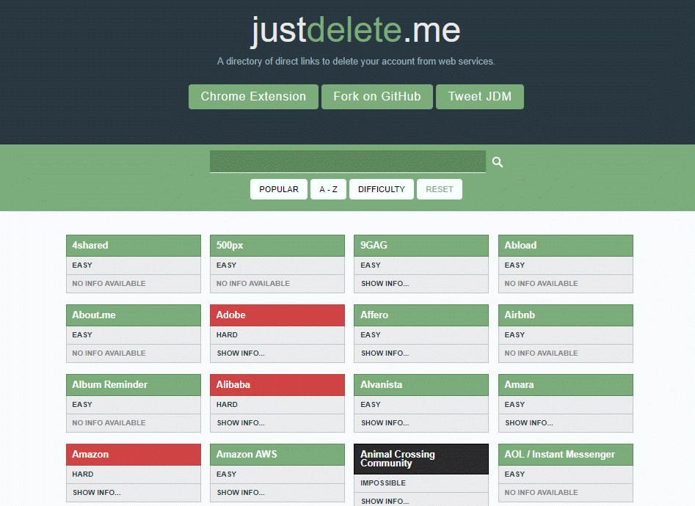Open the Adobe deletion link

pos(277,315)
